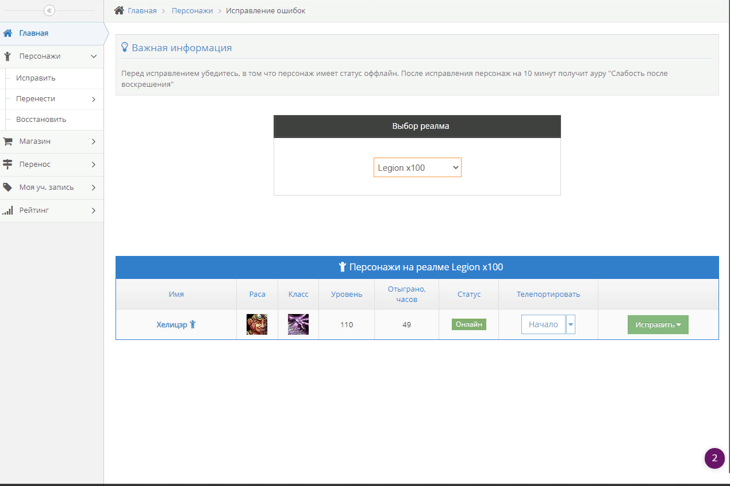Open the teleport destination dropdown arrow
The height and width of the screenshot is (486, 730).
(571, 324)
